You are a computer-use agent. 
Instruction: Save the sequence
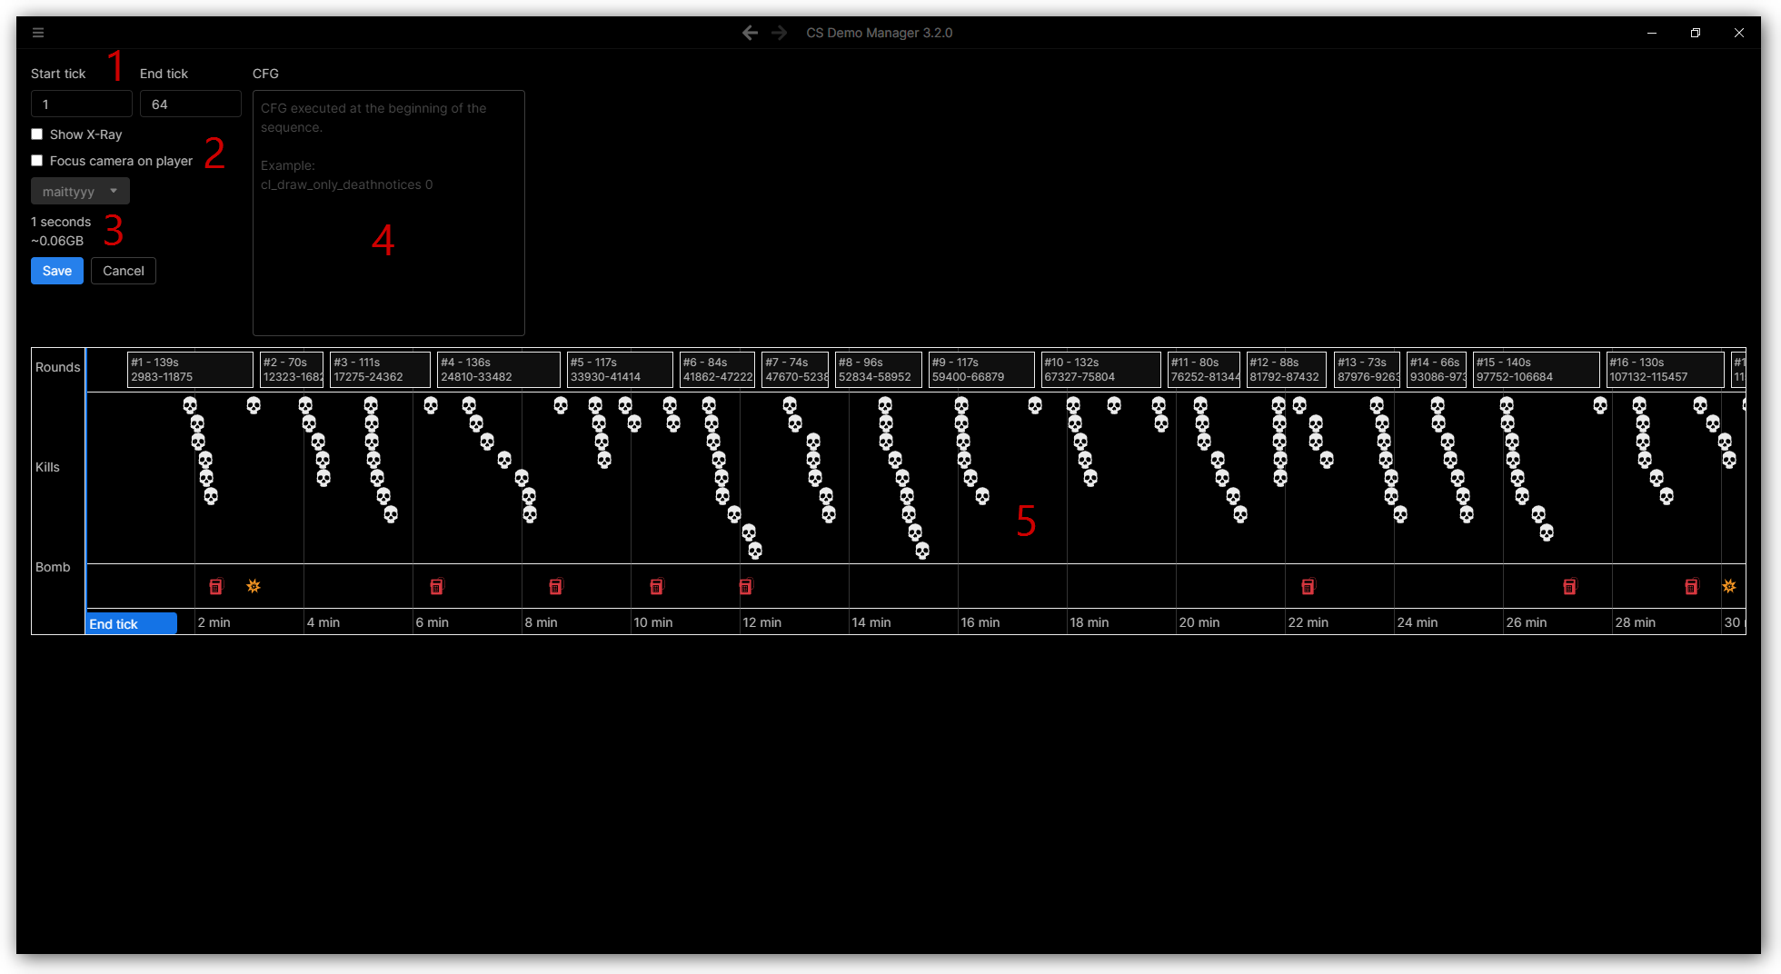57,271
